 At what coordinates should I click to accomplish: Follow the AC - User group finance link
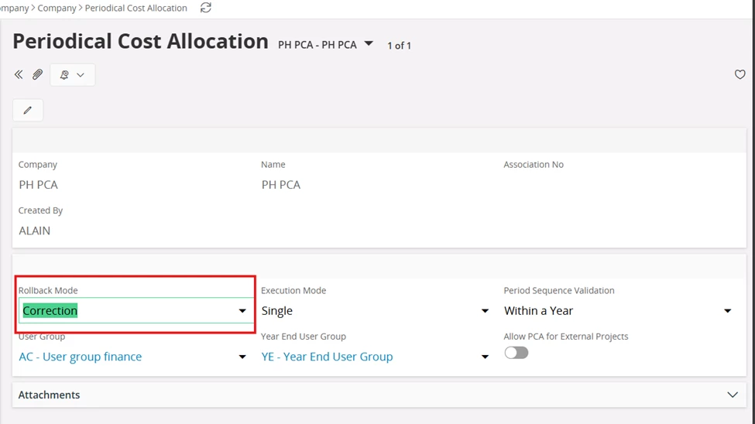(x=81, y=357)
